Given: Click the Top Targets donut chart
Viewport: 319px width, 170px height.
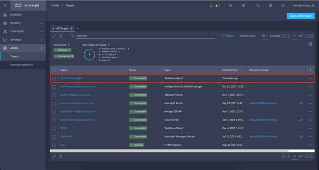Looking at the screenshot, I should [x=89, y=55].
